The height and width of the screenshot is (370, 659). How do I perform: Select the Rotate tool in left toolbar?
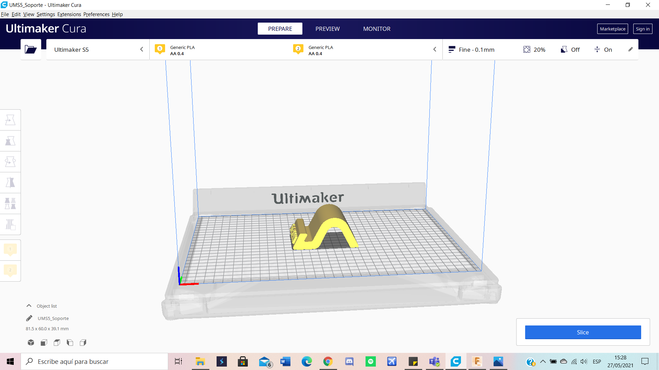10,162
